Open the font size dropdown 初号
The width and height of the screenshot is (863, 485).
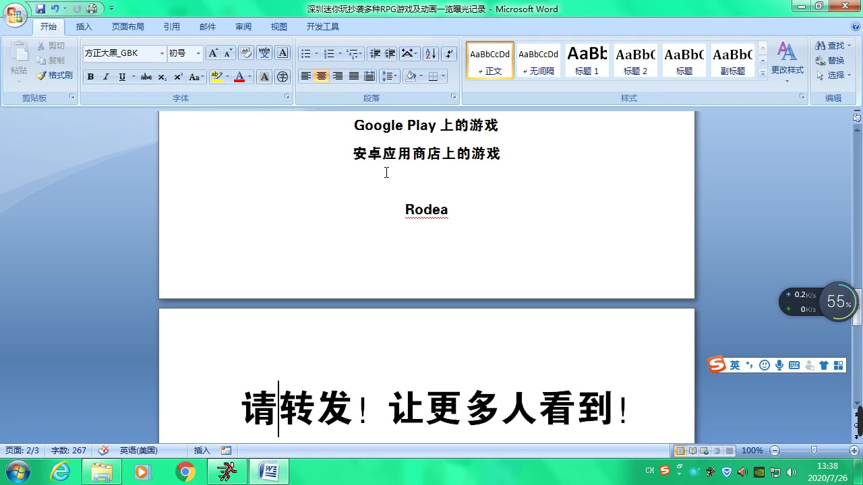click(x=198, y=53)
